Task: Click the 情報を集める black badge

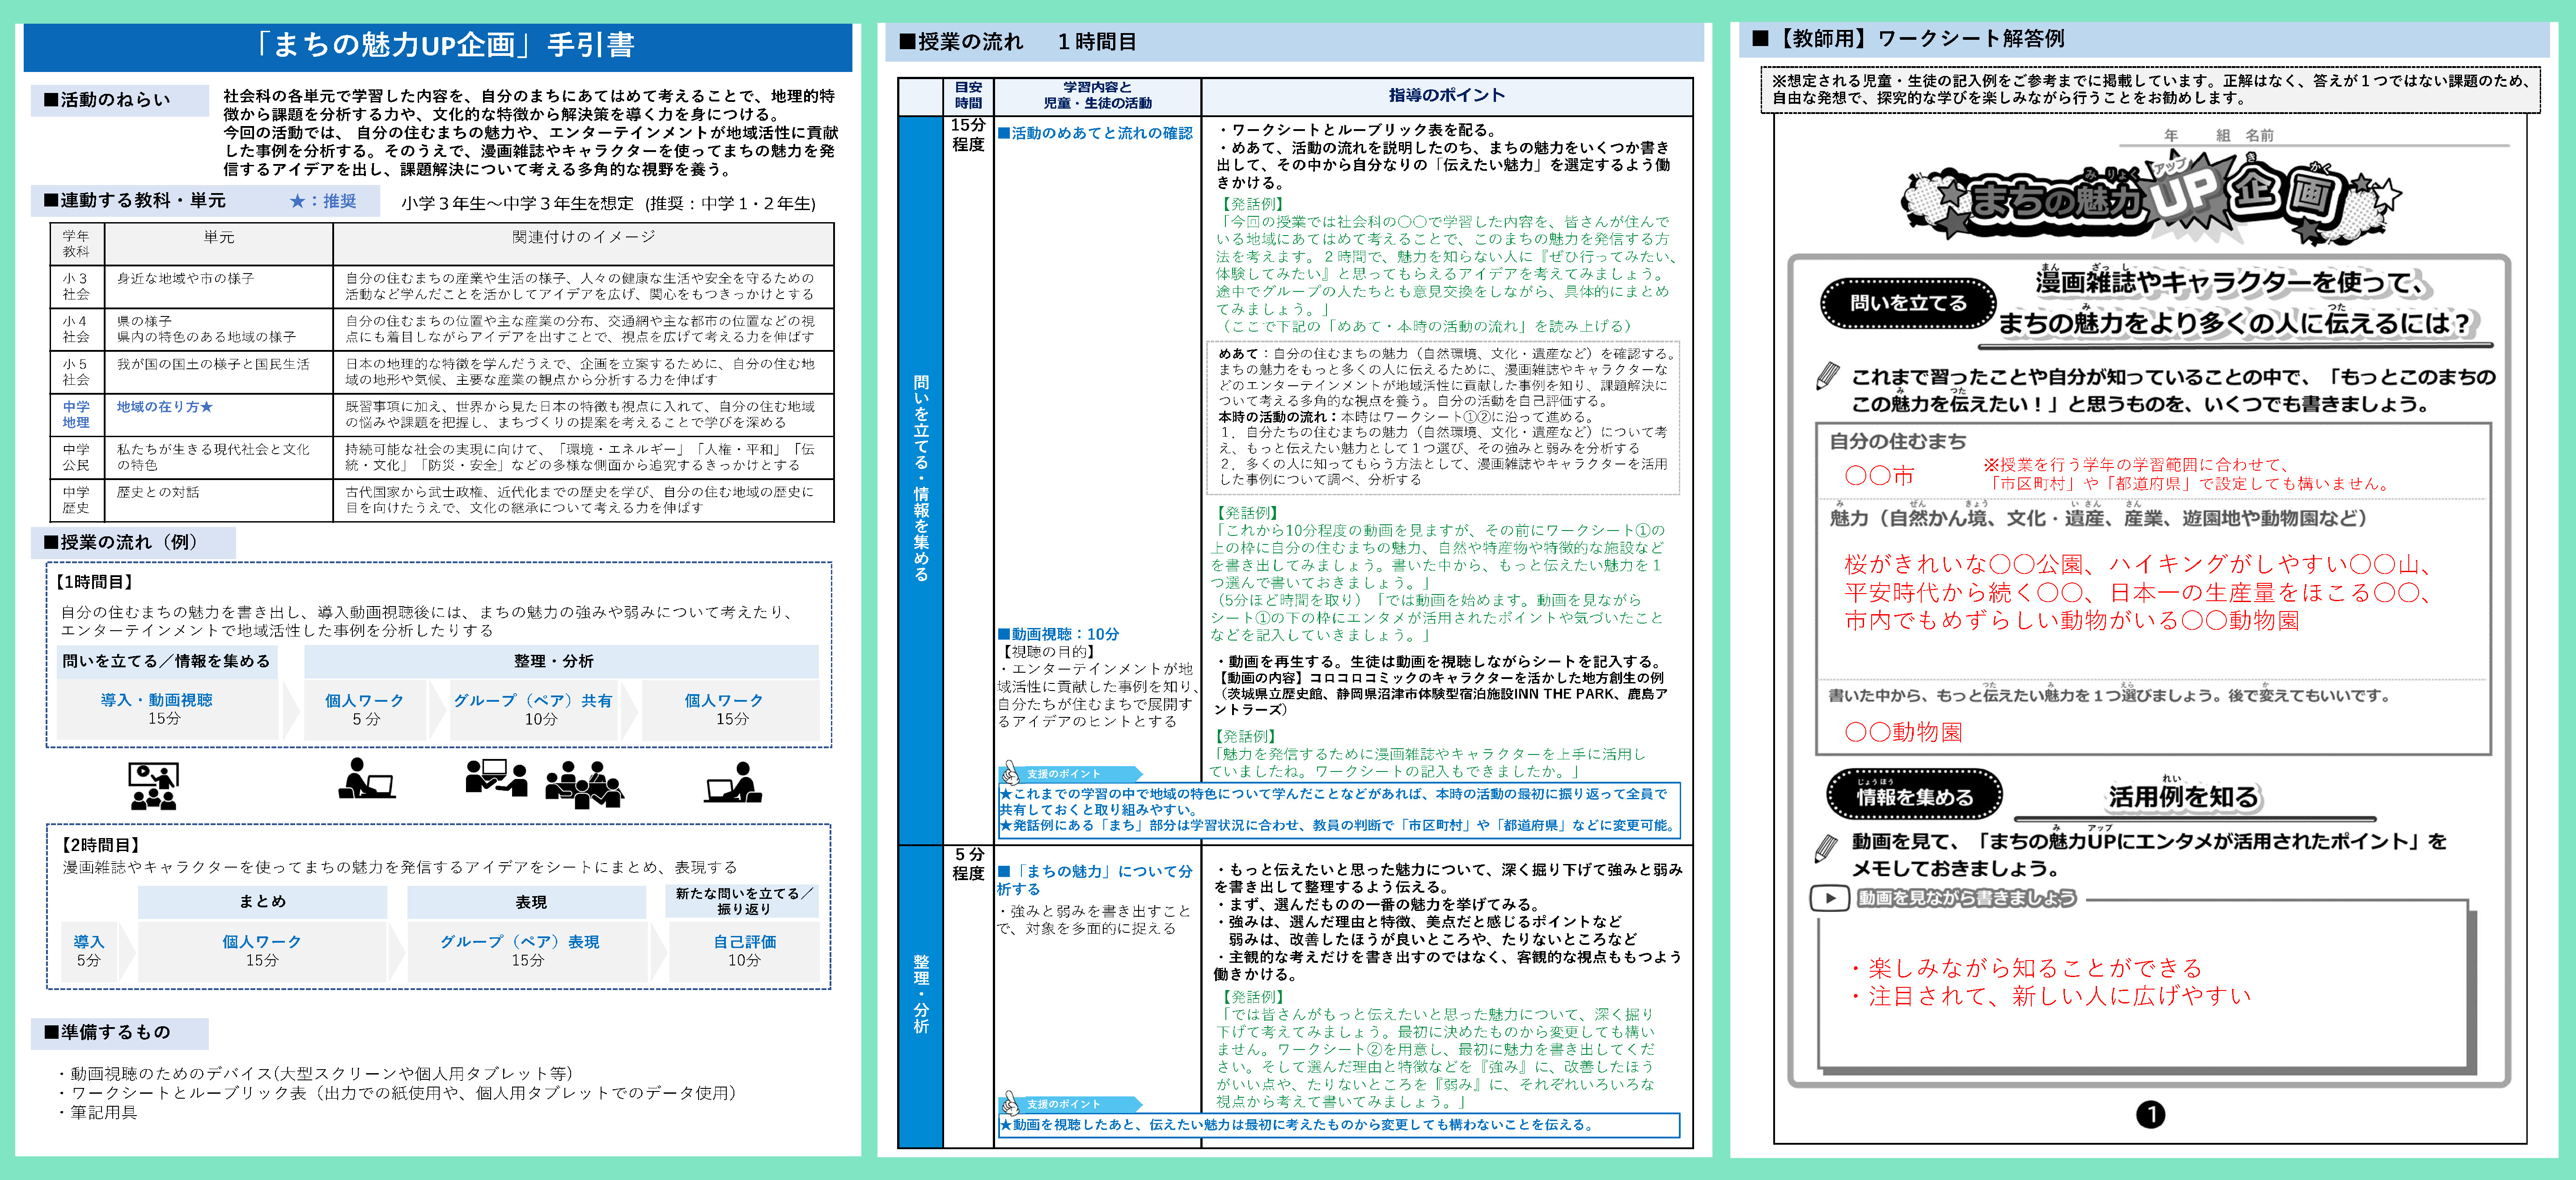Action: point(1914,795)
